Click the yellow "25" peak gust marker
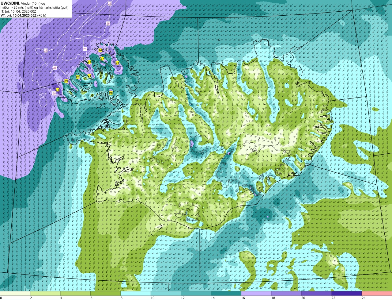This screenshot has height=300, width=392. point(78,77)
